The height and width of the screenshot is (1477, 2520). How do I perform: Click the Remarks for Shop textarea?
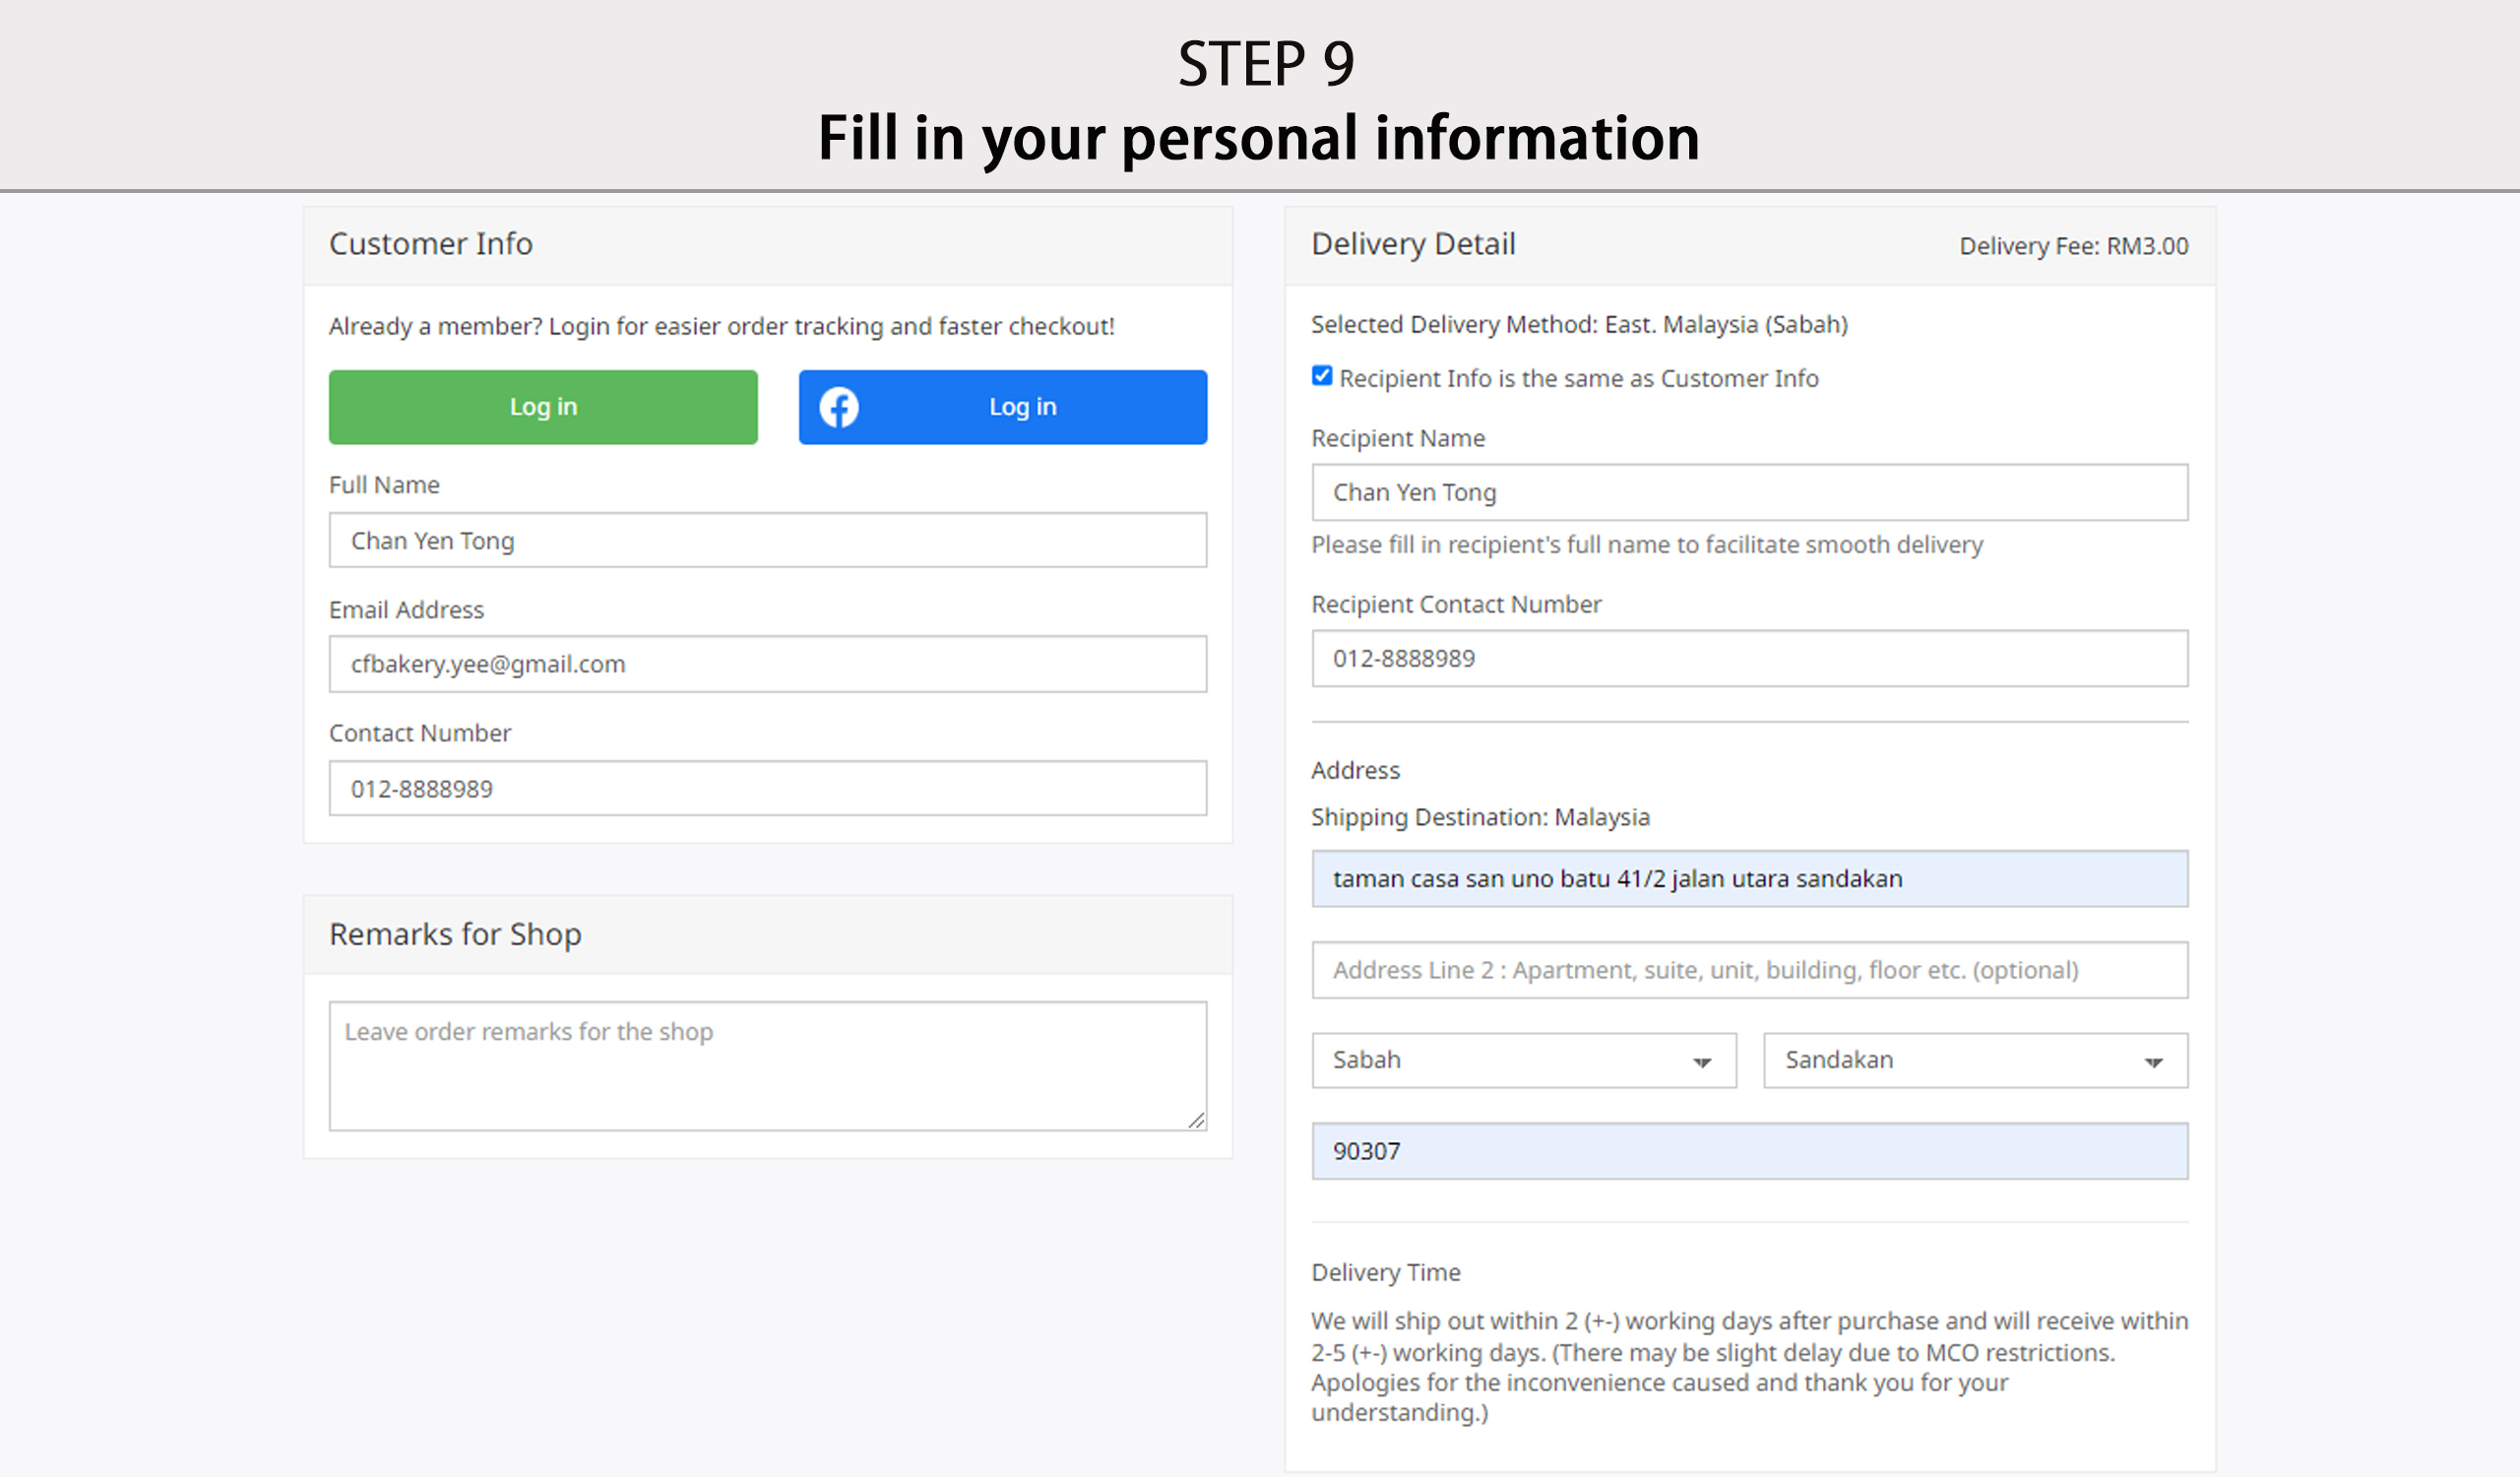767,1066
